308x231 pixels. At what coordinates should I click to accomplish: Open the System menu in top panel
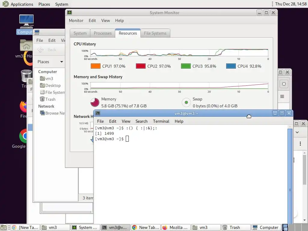coord(62,4)
